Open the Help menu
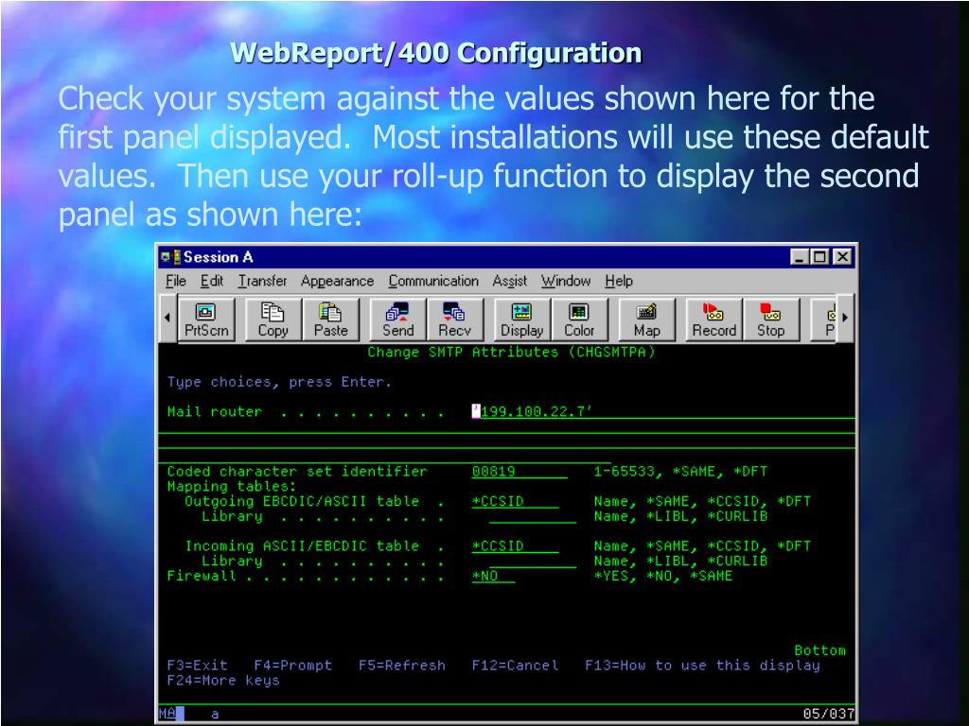969x726 pixels. pyautogui.click(x=619, y=282)
